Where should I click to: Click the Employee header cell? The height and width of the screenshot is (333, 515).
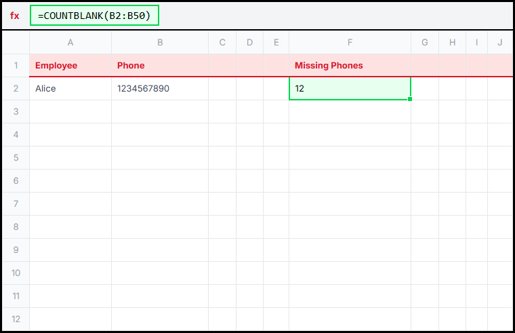(x=70, y=66)
